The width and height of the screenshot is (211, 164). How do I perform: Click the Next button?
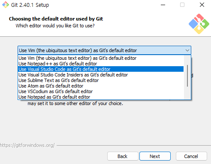pos(155,156)
